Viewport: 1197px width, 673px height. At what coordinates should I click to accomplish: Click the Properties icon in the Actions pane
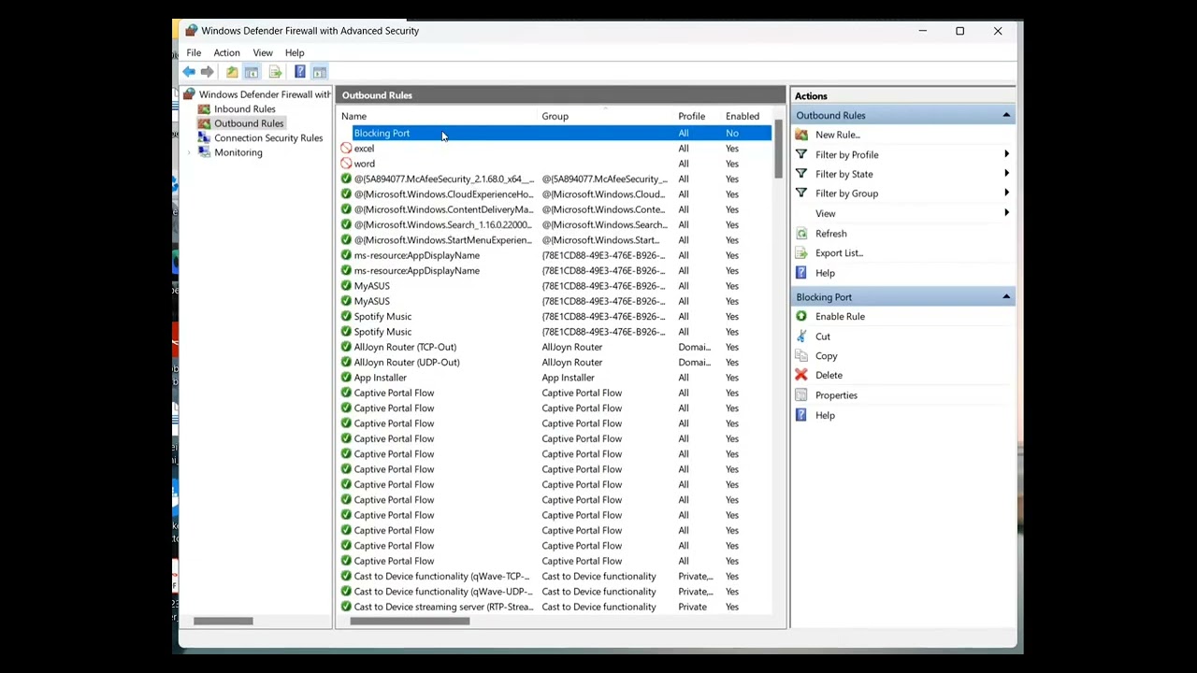coord(801,395)
